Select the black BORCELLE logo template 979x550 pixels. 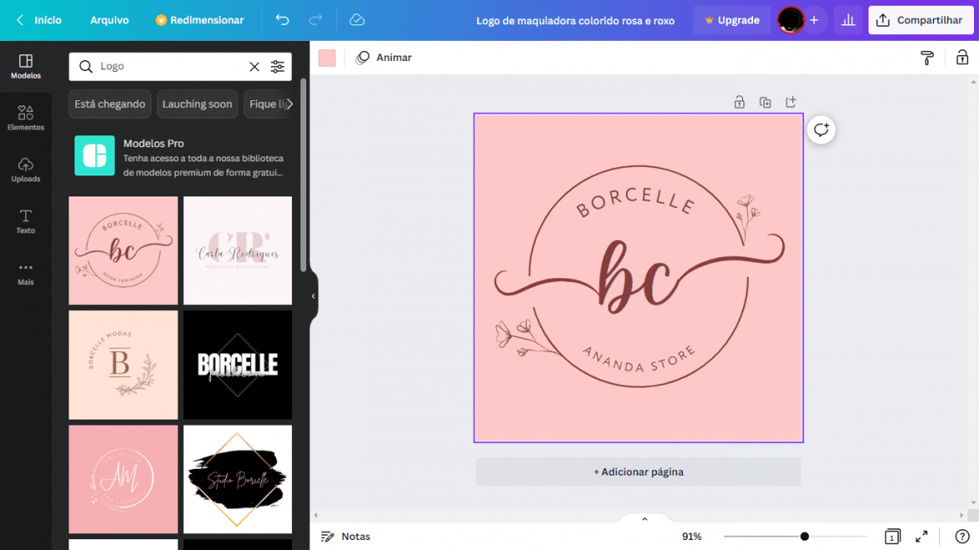238,364
